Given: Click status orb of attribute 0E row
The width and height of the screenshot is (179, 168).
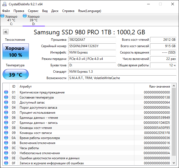Looking at the screenshot, I should (x=6, y=158).
